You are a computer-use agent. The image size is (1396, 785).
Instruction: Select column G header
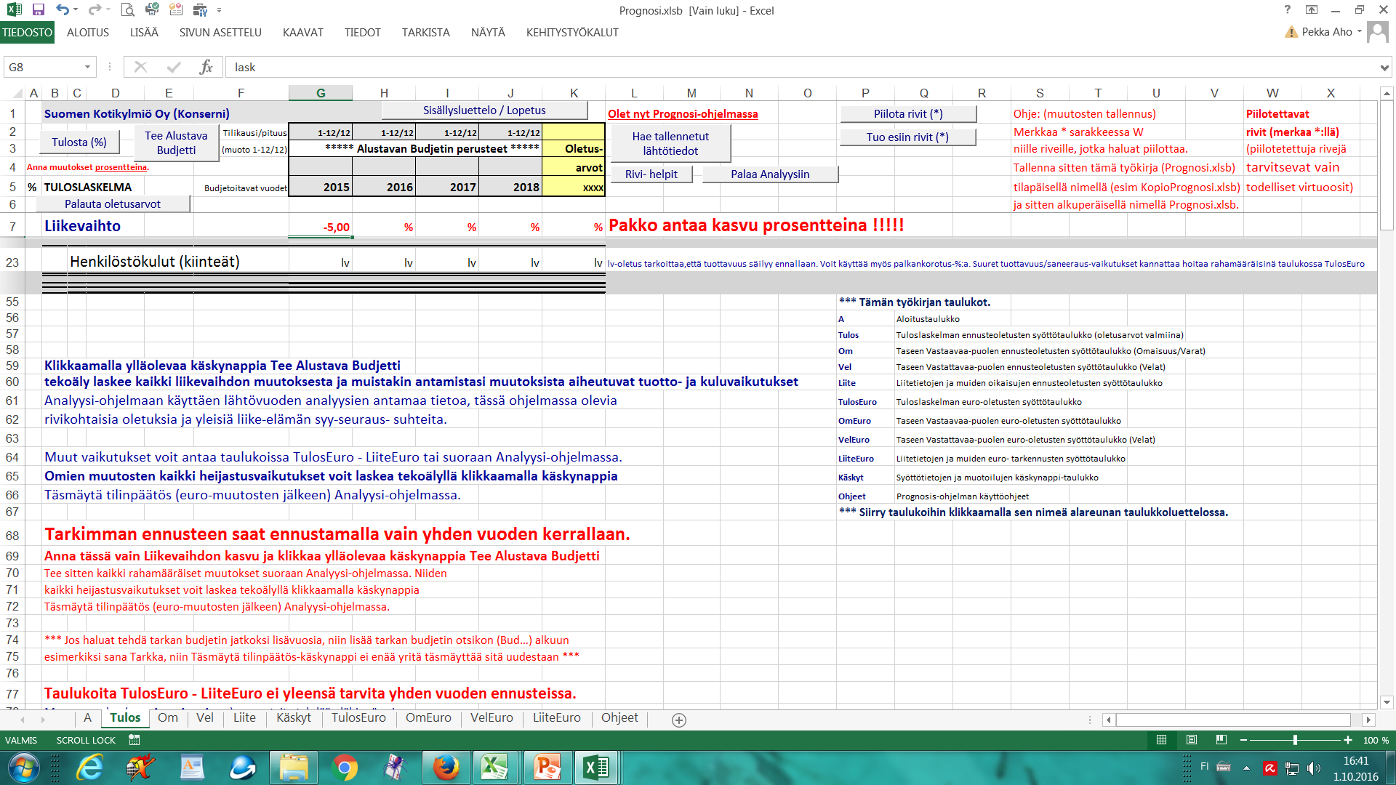click(x=321, y=93)
